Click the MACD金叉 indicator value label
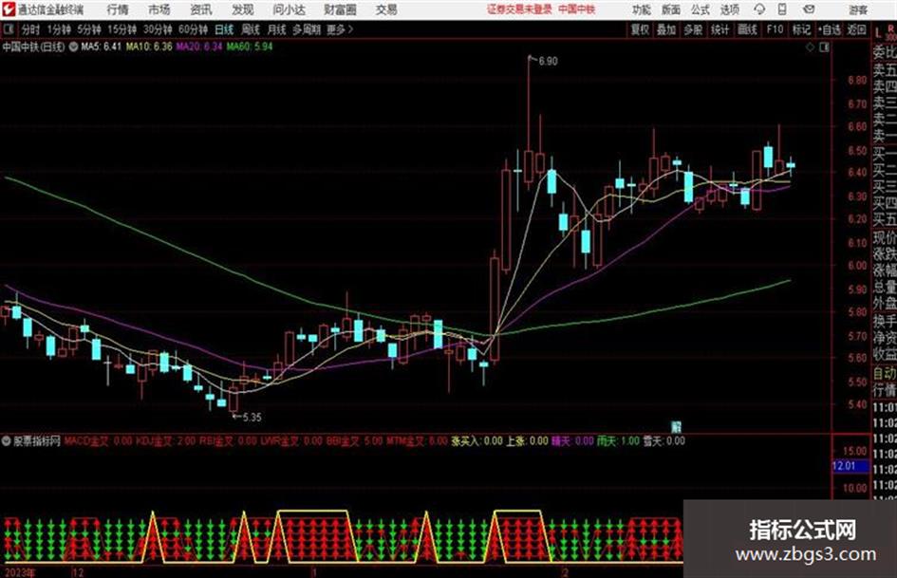The image size is (897, 578). [98, 441]
